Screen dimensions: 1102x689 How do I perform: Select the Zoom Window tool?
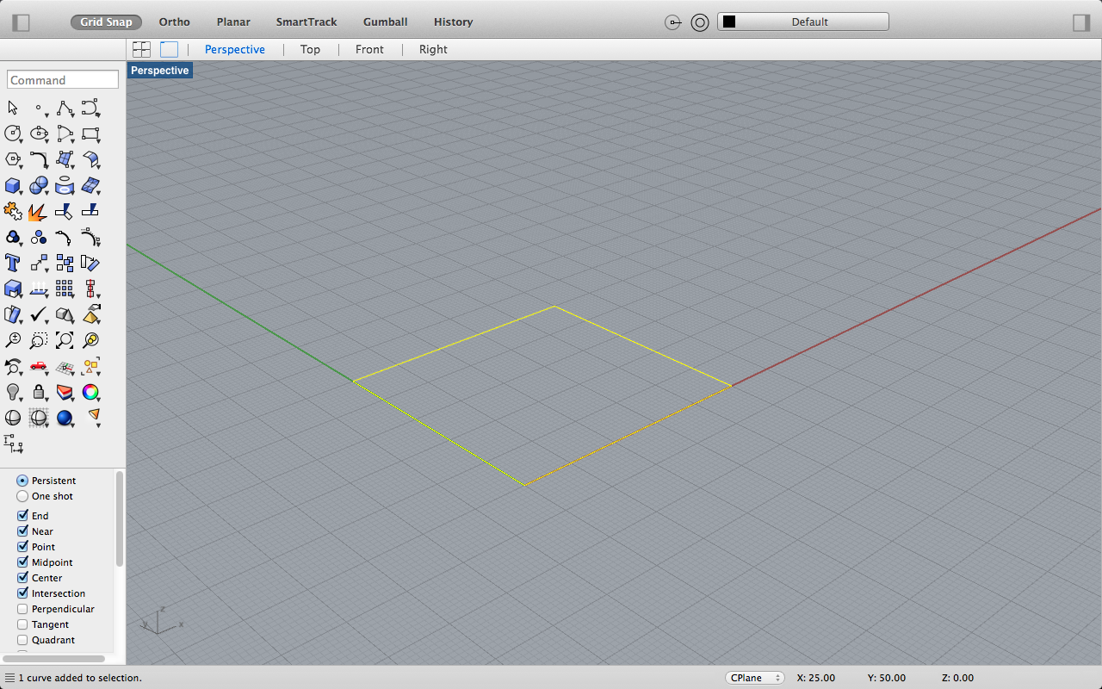coord(39,340)
